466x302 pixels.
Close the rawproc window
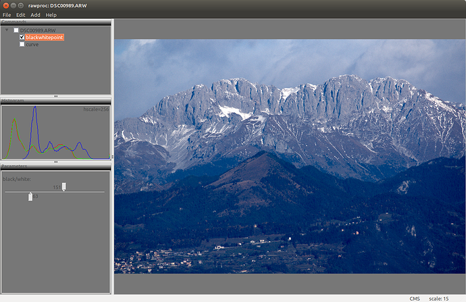(x=5, y=5)
